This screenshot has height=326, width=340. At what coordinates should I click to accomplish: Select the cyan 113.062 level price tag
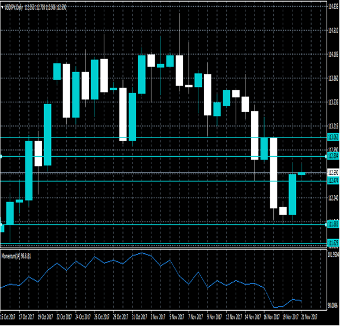[x=333, y=137]
